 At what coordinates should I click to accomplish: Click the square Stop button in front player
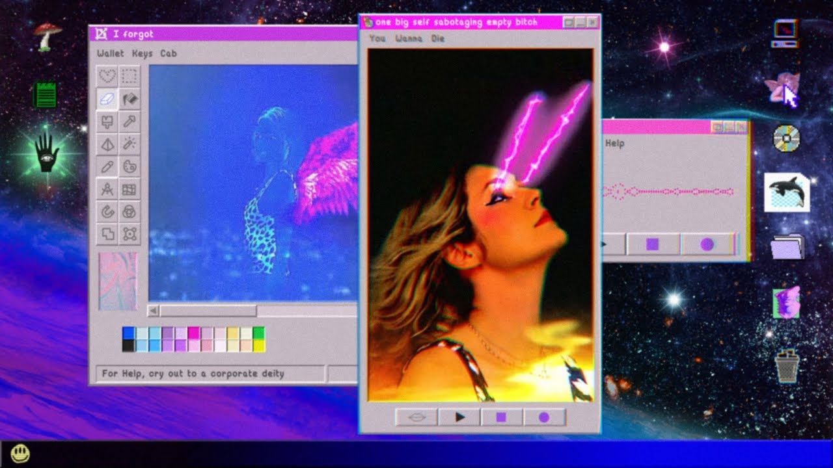click(x=501, y=417)
